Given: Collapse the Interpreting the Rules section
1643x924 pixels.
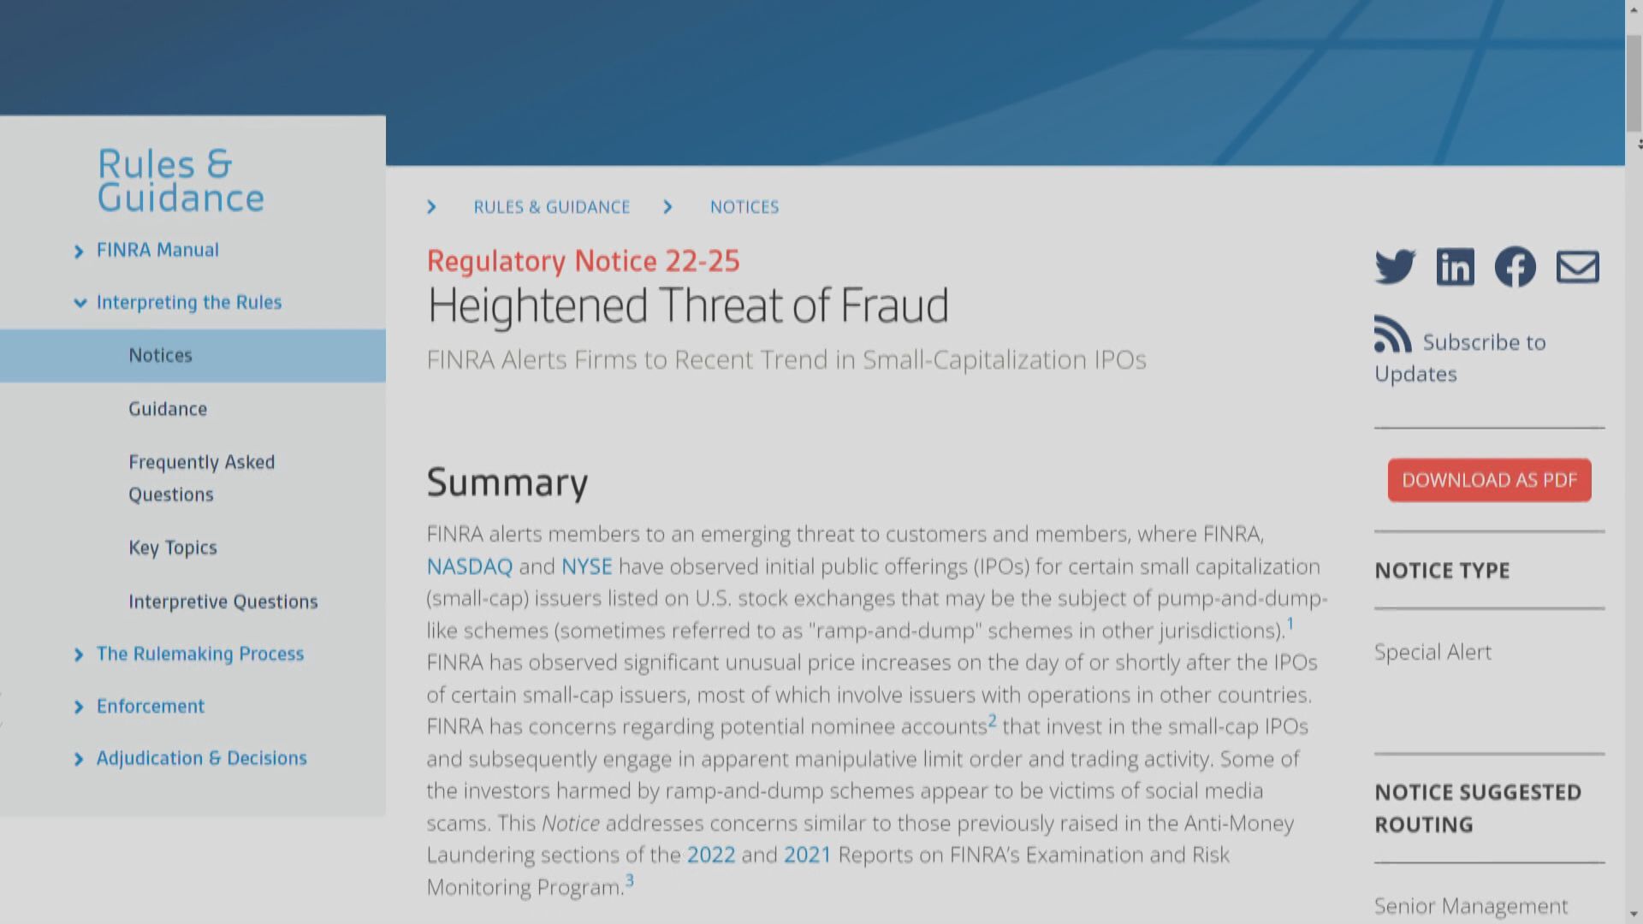Looking at the screenshot, I should [x=80, y=303].
